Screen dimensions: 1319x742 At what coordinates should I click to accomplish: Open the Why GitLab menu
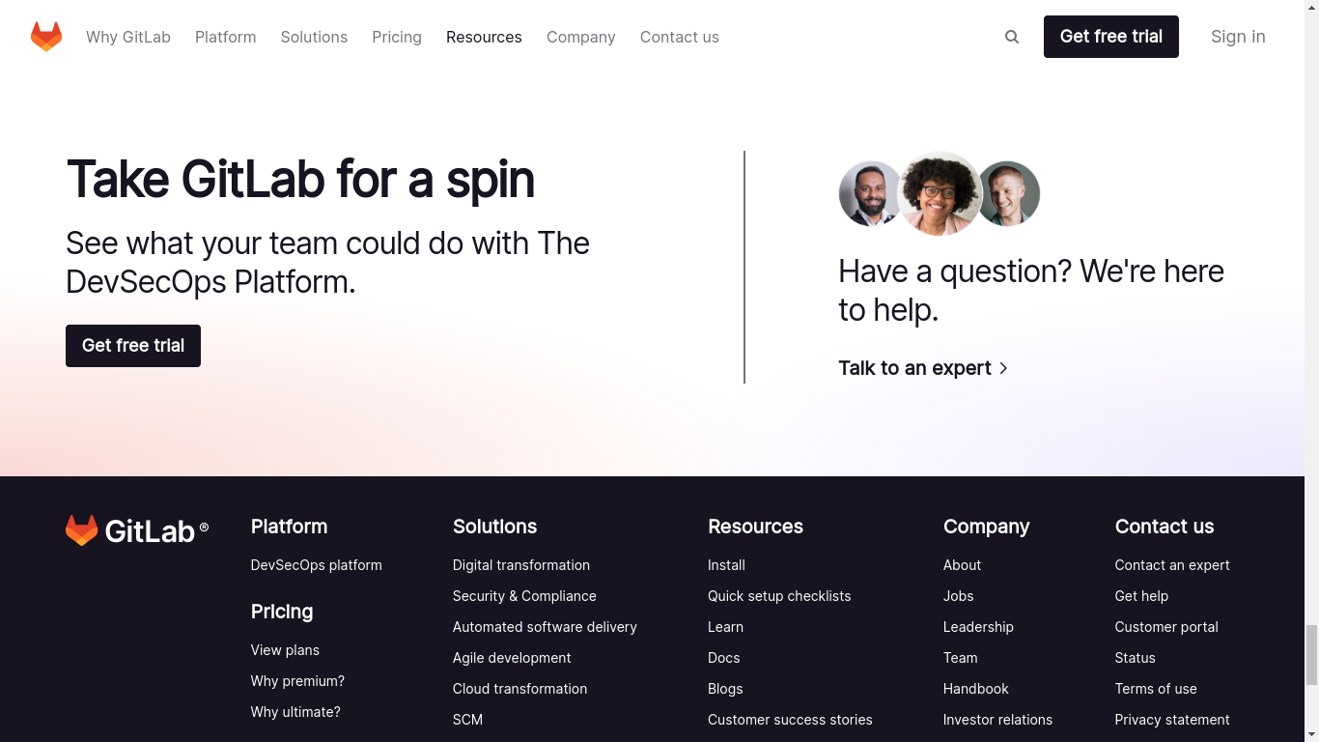pos(128,37)
